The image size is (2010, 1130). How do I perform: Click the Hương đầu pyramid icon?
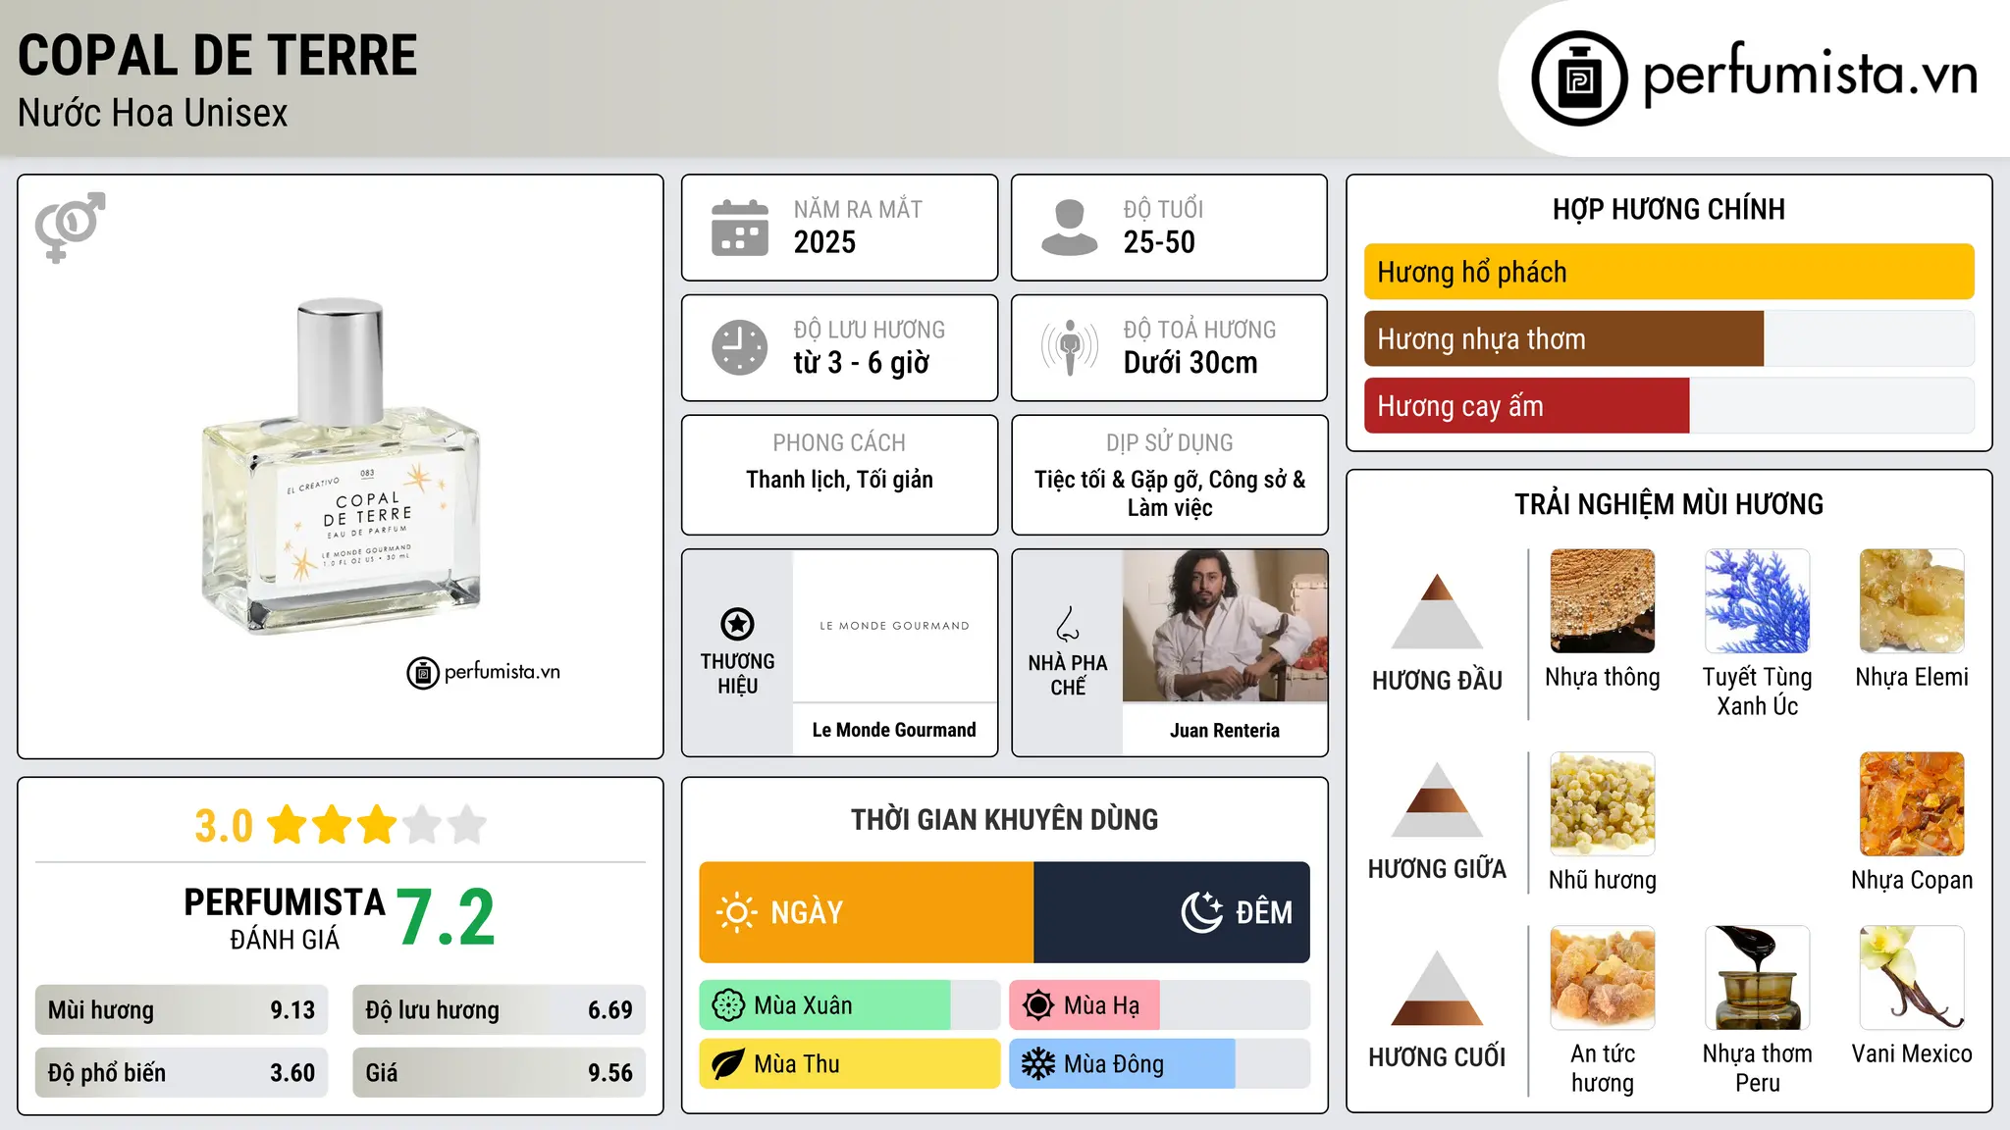[x=1438, y=611]
